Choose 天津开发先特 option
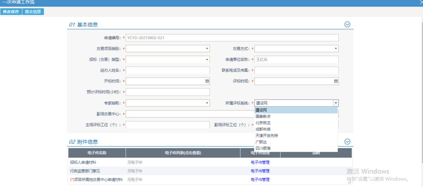Screen dimensions: 423x187 click(267, 135)
